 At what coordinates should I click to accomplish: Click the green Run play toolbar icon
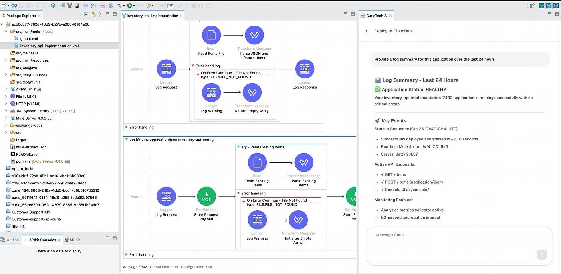coord(129,6)
